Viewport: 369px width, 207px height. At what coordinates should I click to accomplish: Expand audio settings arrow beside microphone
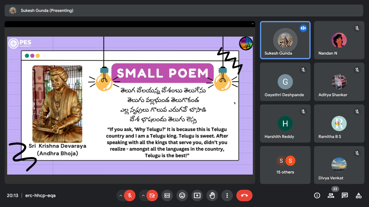tap(121, 196)
